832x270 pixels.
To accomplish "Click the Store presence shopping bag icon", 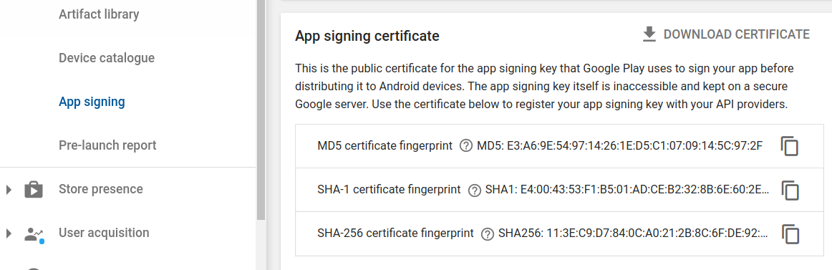I will click(34, 189).
